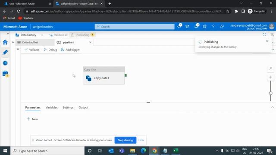Open canvas search magnifier icon
This screenshot has width=276, height=155.
tap(271, 68)
